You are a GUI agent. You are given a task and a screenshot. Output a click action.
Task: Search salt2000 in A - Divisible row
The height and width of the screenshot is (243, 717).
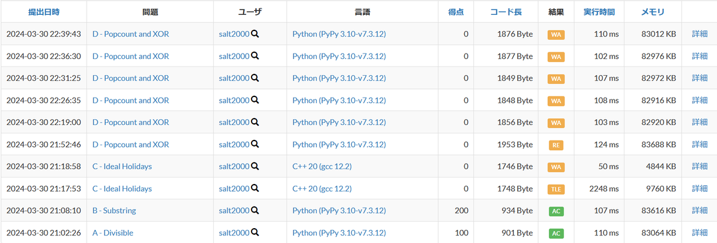tap(255, 232)
